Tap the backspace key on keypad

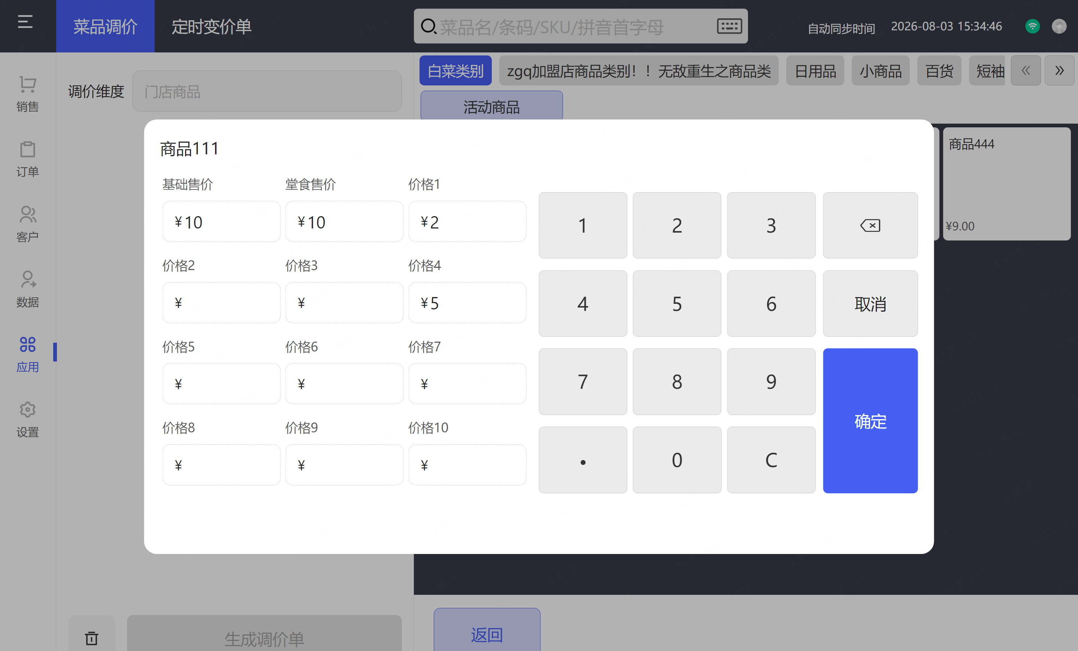tap(870, 225)
